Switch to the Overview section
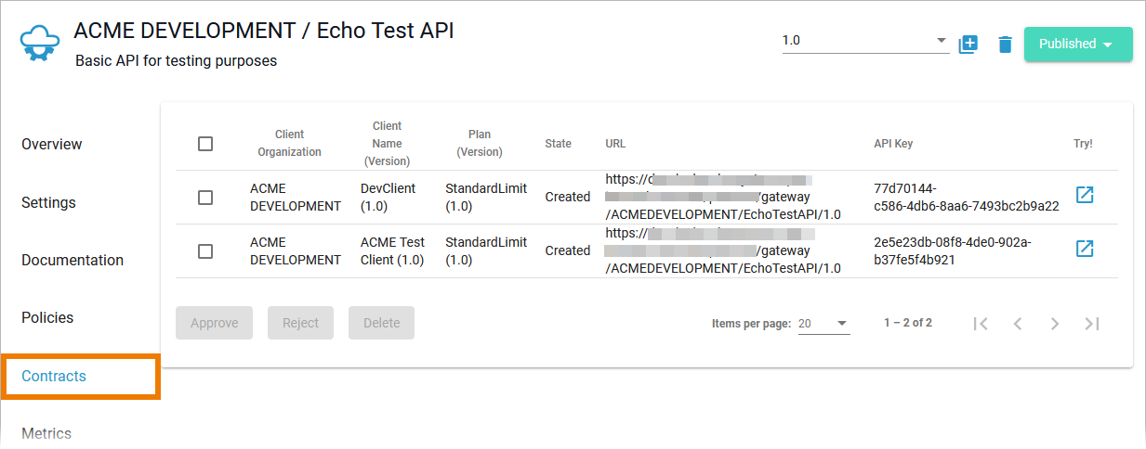The image size is (1146, 449). coord(52,145)
